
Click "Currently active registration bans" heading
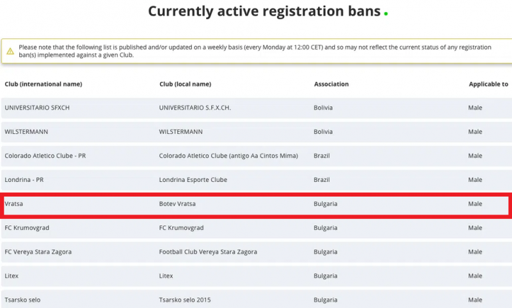[264, 11]
